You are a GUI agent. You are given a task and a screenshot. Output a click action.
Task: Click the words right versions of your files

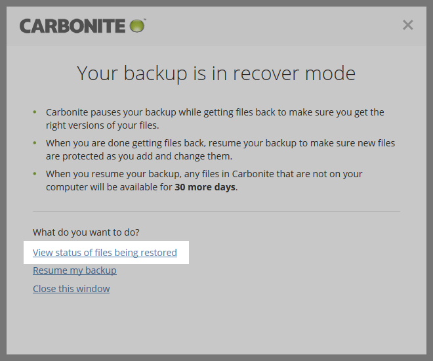tap(102, 125)
